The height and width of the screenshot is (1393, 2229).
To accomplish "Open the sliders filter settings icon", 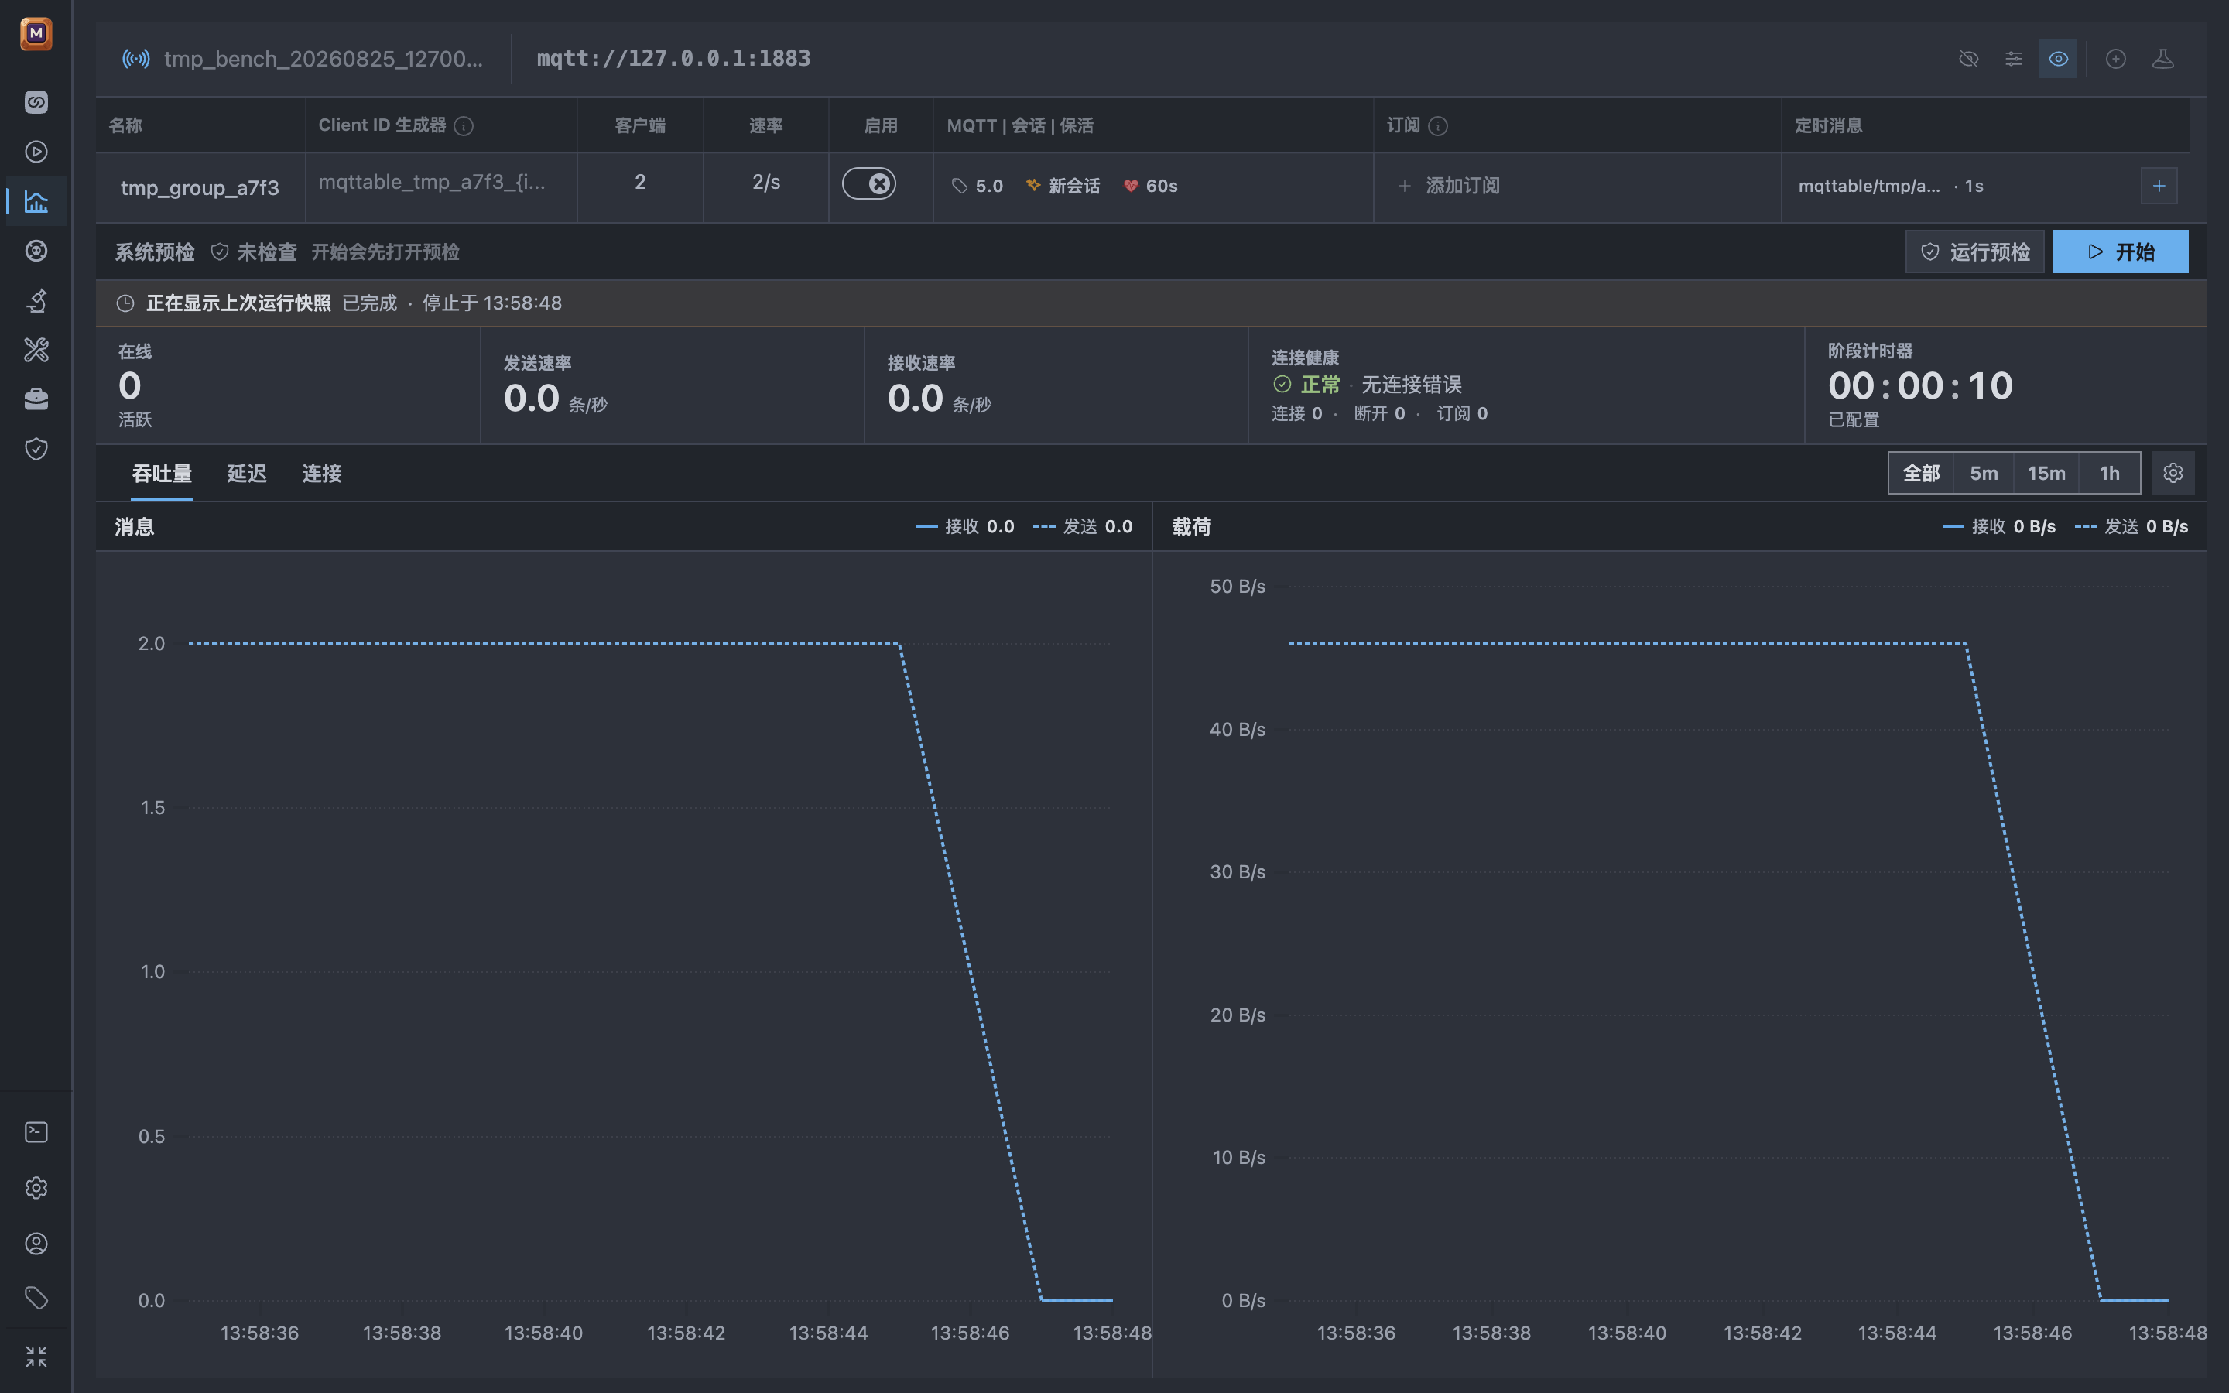I will pyautogui.click(x=2014, y=59).
